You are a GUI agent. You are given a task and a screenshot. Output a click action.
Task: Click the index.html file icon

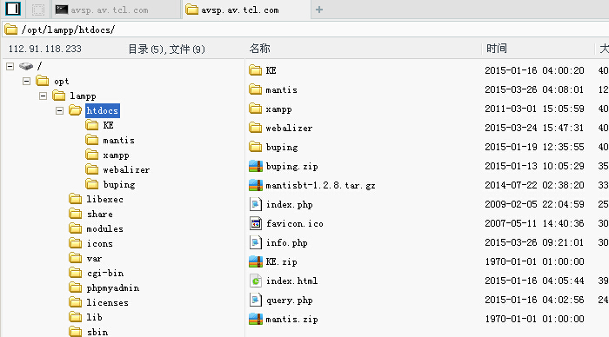(x=256, y=281)
